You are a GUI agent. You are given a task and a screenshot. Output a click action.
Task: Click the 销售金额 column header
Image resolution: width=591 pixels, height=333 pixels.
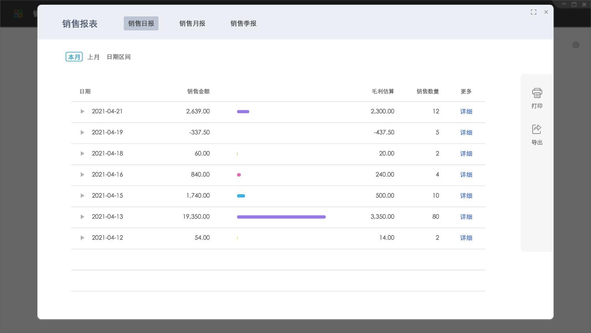click(x=199, y=91)
